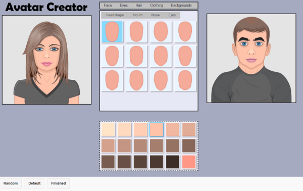This screenshot has width=303, height=191.
Task: Pick the first headshape in row two
Action: coord(112,56)
